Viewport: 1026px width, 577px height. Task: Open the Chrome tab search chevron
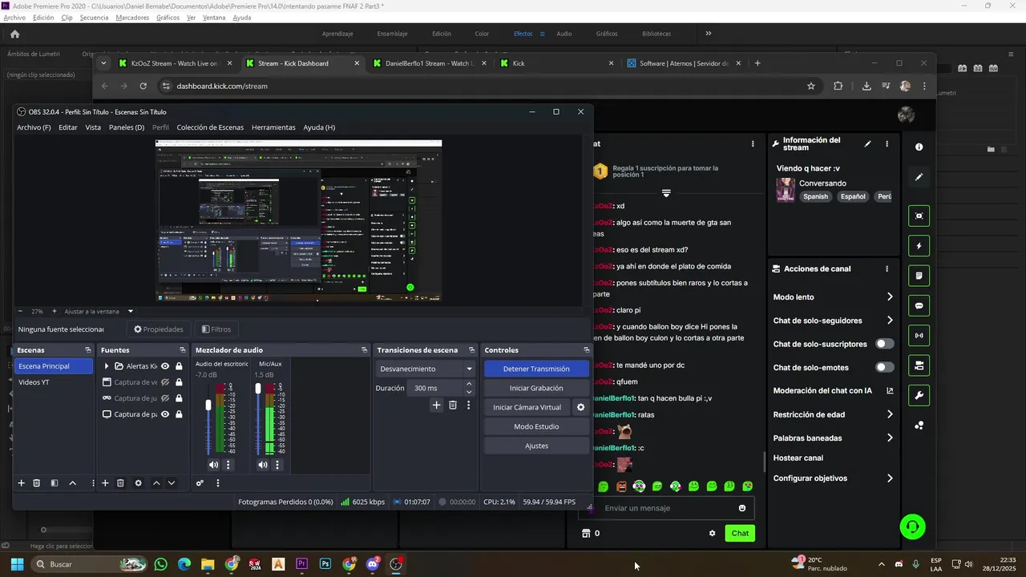103,63
